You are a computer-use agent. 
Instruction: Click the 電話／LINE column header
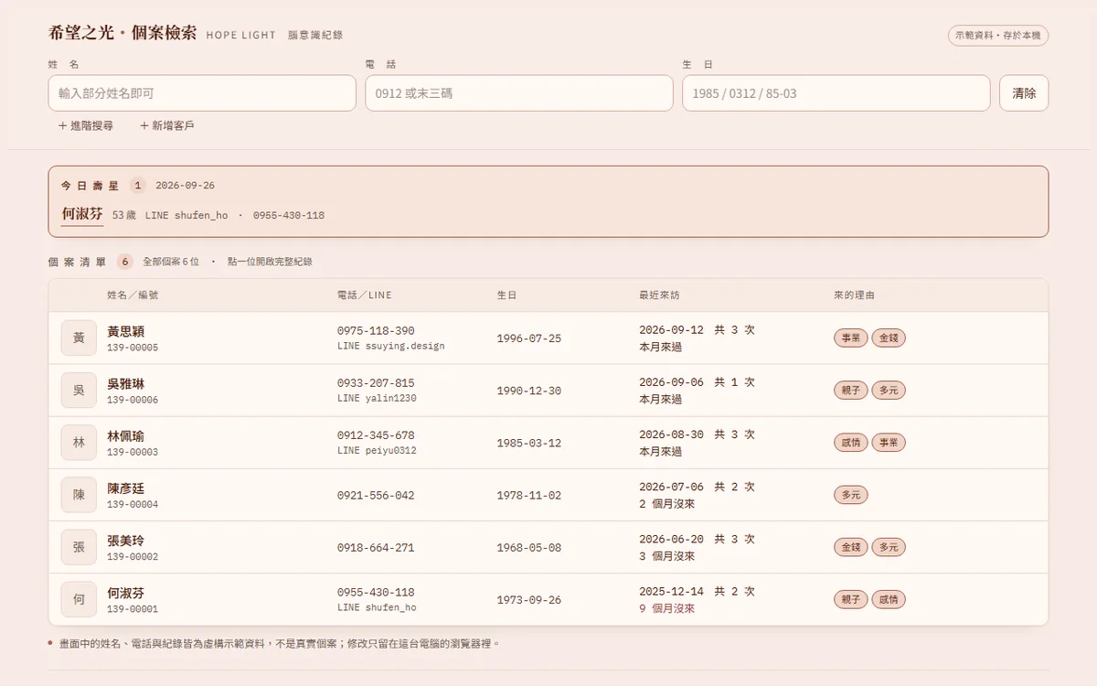(x=365, y=295)
